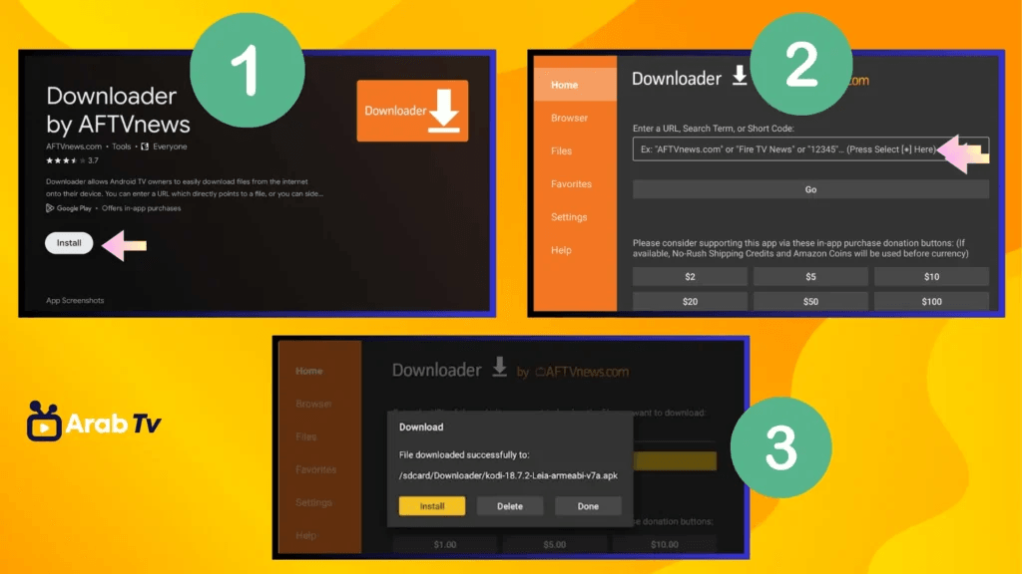Open Browser in the step 2 sidebar
The width and height of the screenshot is (1022, 574).
coord(569,118)
